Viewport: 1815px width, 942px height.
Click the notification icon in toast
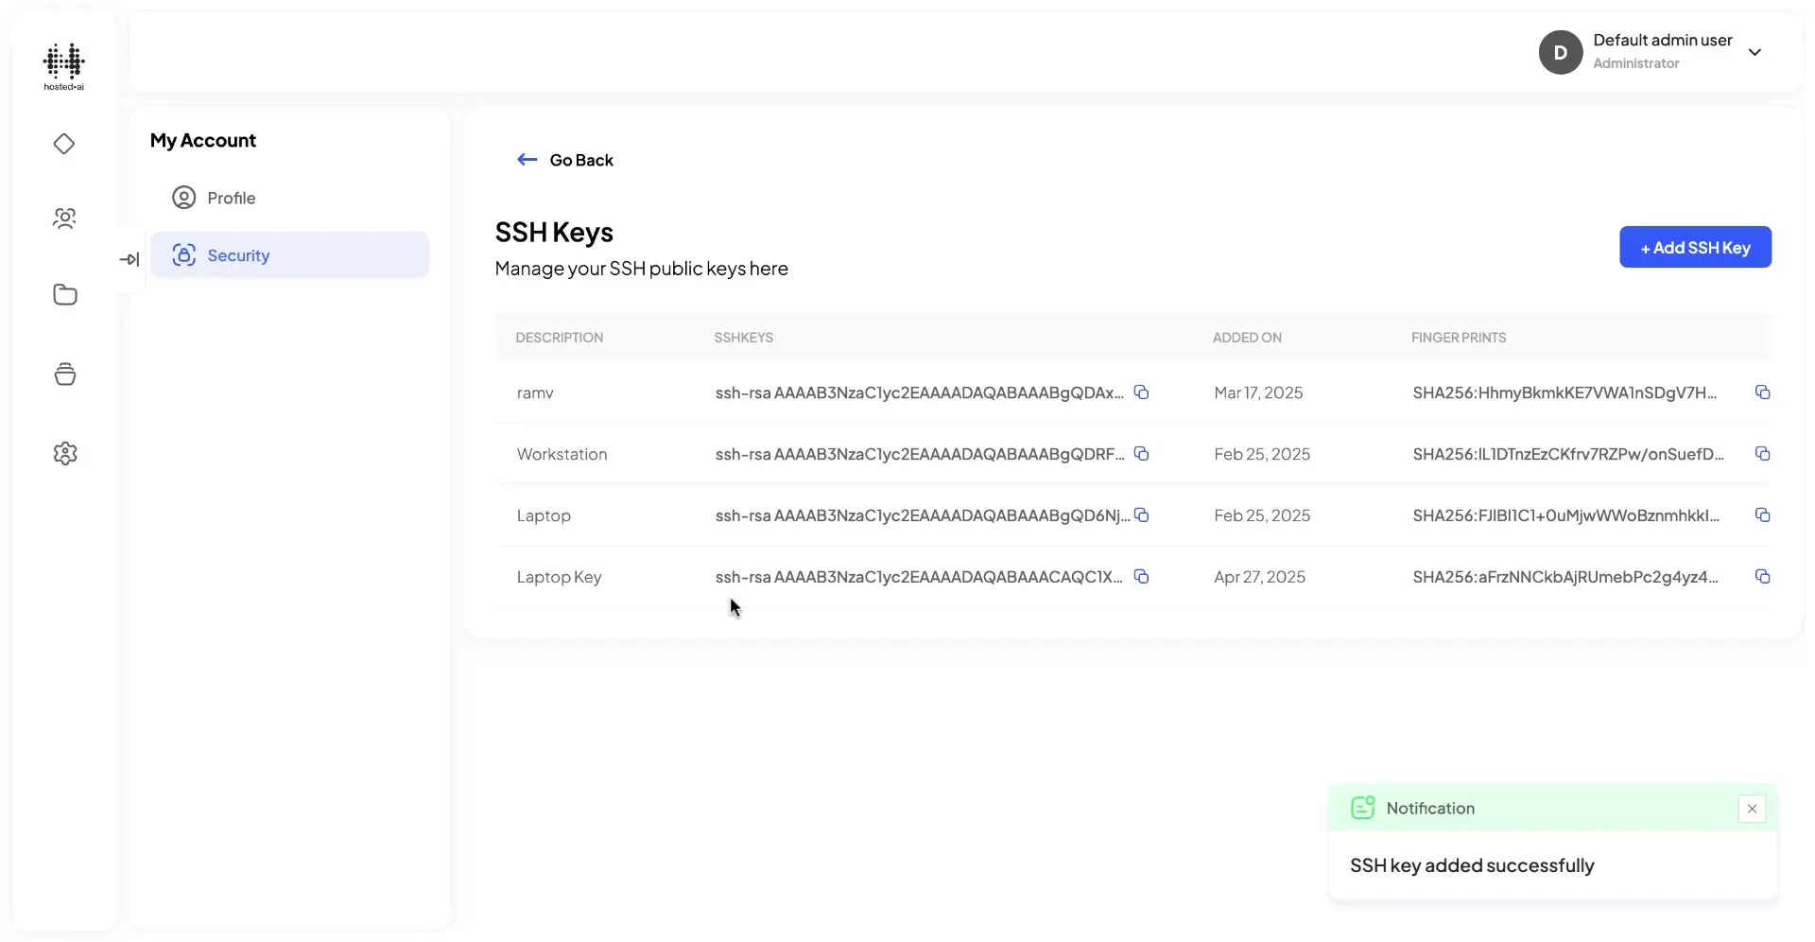click(x=1361, y=808)
